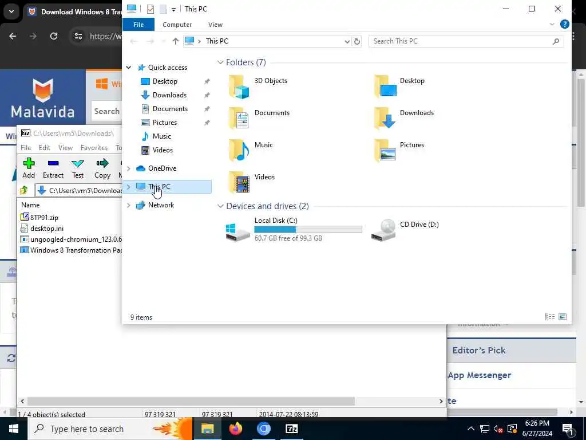The height and width of the screenshot is (440, 586).
Task: Open the Music folder in Folders group
Action: click(251, 150)
